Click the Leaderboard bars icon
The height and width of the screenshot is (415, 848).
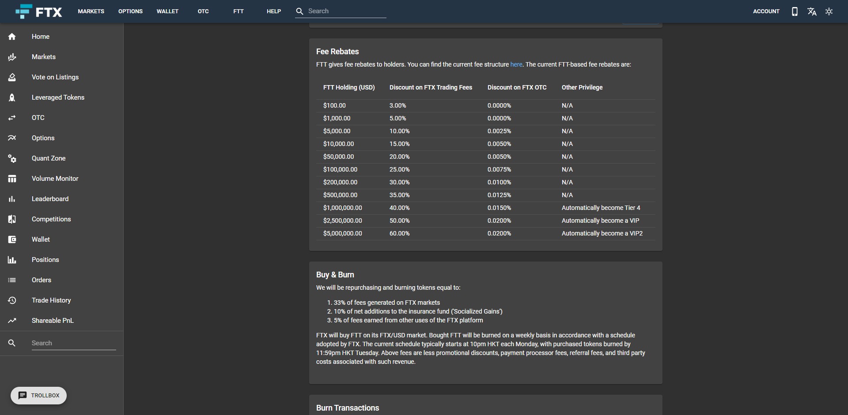12,199
